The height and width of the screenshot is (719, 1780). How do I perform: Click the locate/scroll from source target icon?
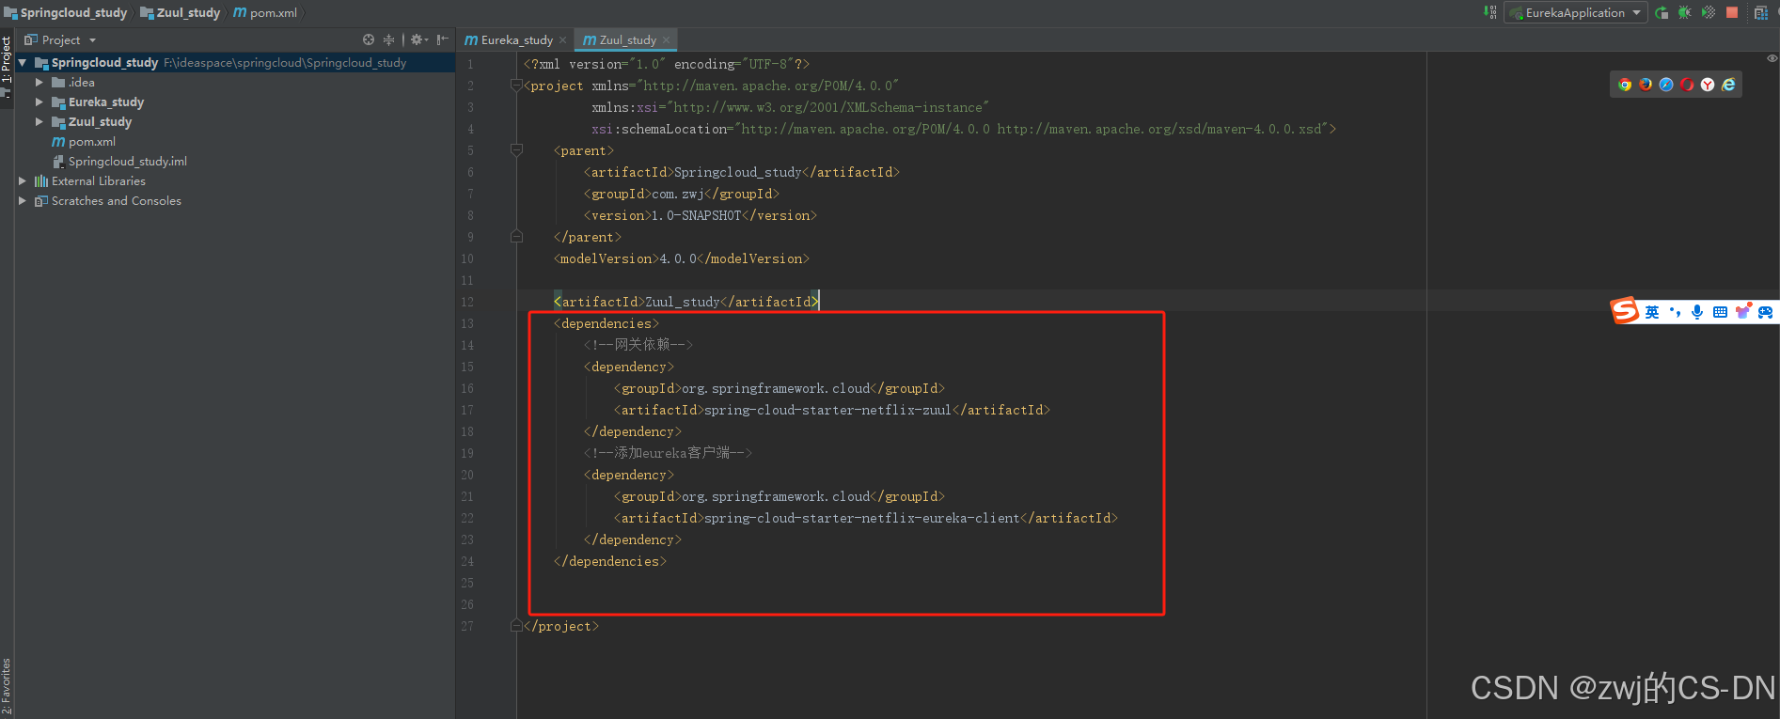click(x=369, y=39)
